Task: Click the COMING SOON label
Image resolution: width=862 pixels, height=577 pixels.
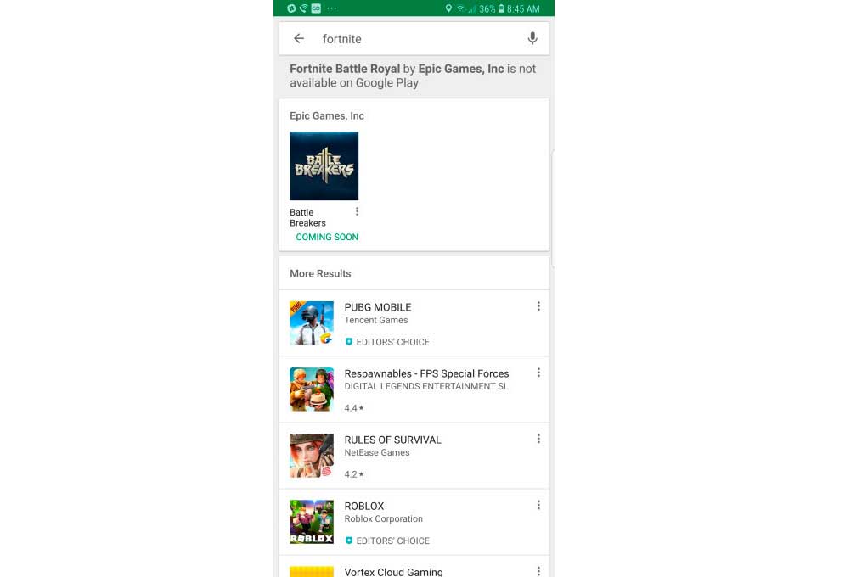Action: (327, 237)
